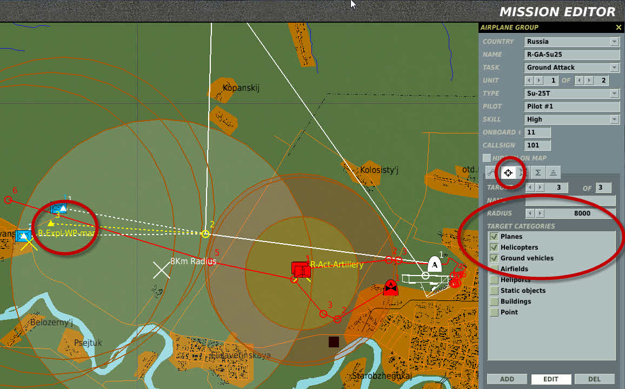625x389 pixels.
Task: Click the Kopanskij town label
Action: coord(241,88)
